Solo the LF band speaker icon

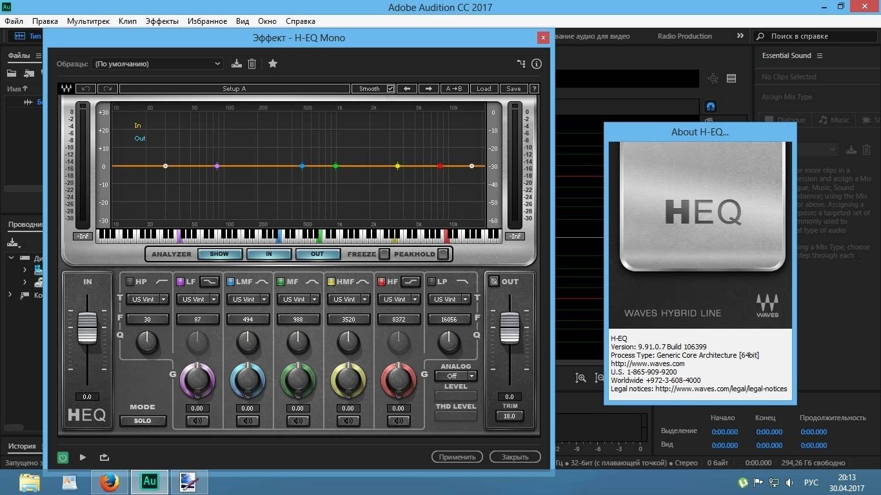pyautogui.click(x=197, y=421)
